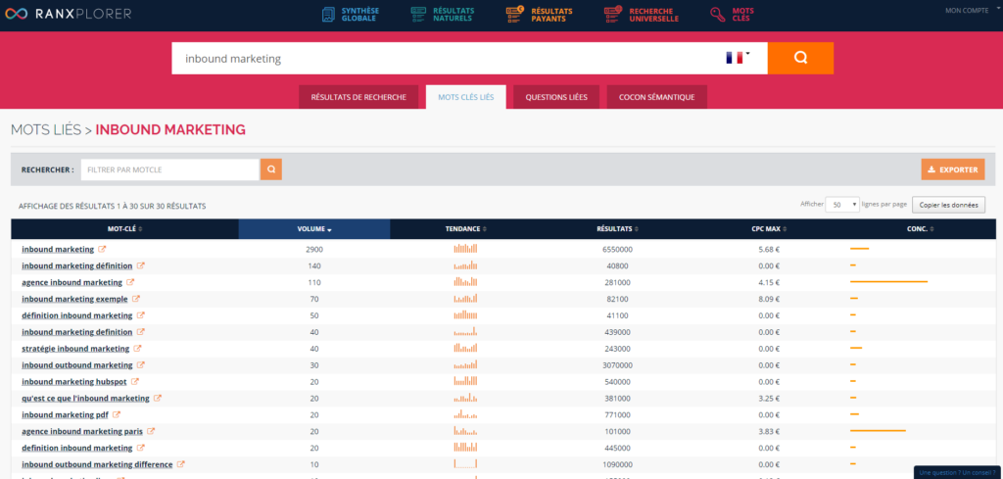The height and width of the screenshot is (479, 1003).
Task: Sort table by CPC Max column
Action: pos(769,229)
